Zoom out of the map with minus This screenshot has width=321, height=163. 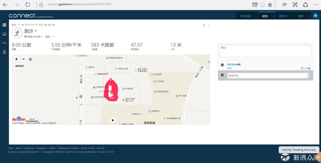[23, 59]
